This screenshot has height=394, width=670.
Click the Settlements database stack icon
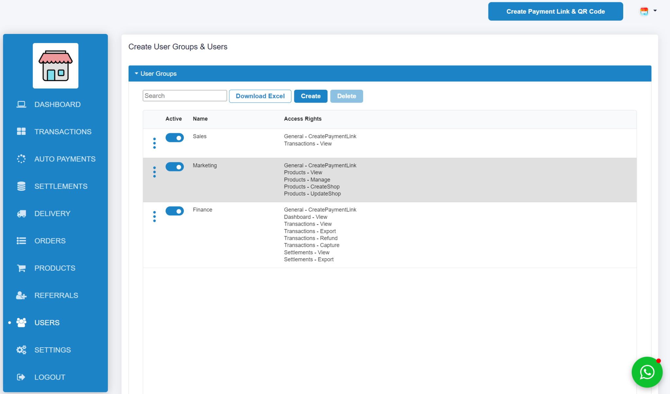(21, 186)
